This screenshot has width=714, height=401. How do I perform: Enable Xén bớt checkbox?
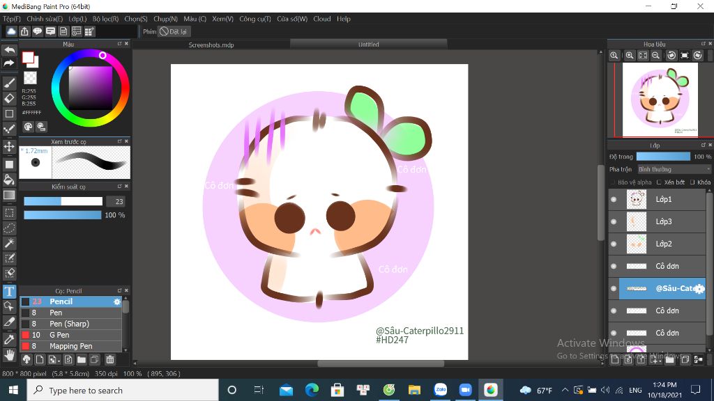(659, 182)
